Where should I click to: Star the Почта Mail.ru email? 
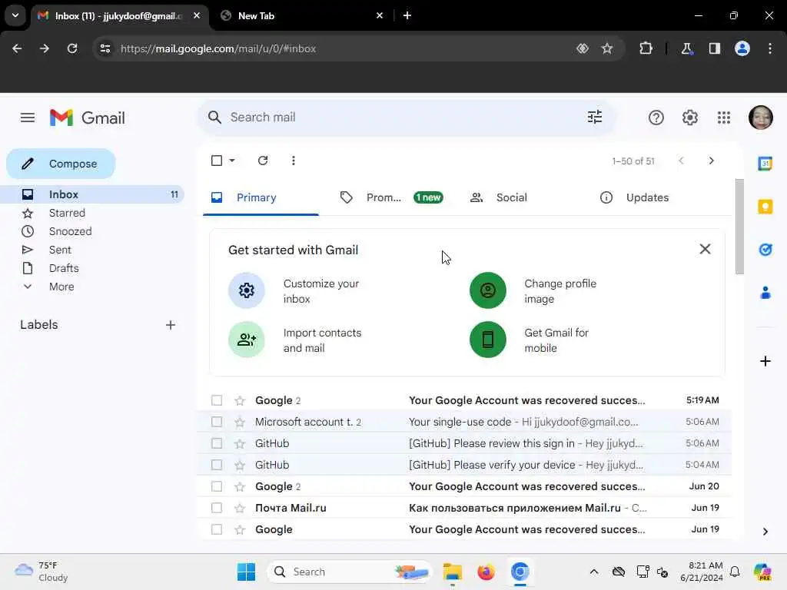(x=240, y=509)
